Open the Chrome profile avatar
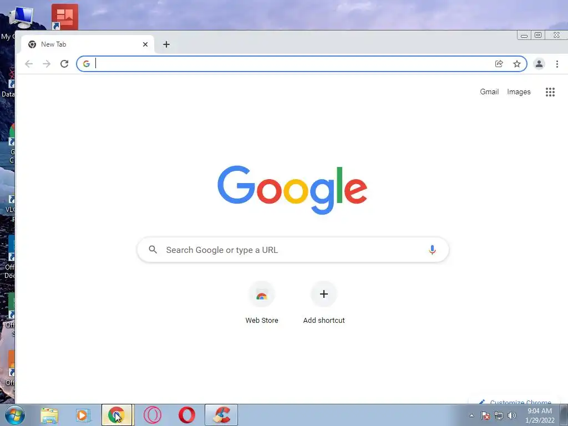Screen dimensions: 568x426 [539, 64]
